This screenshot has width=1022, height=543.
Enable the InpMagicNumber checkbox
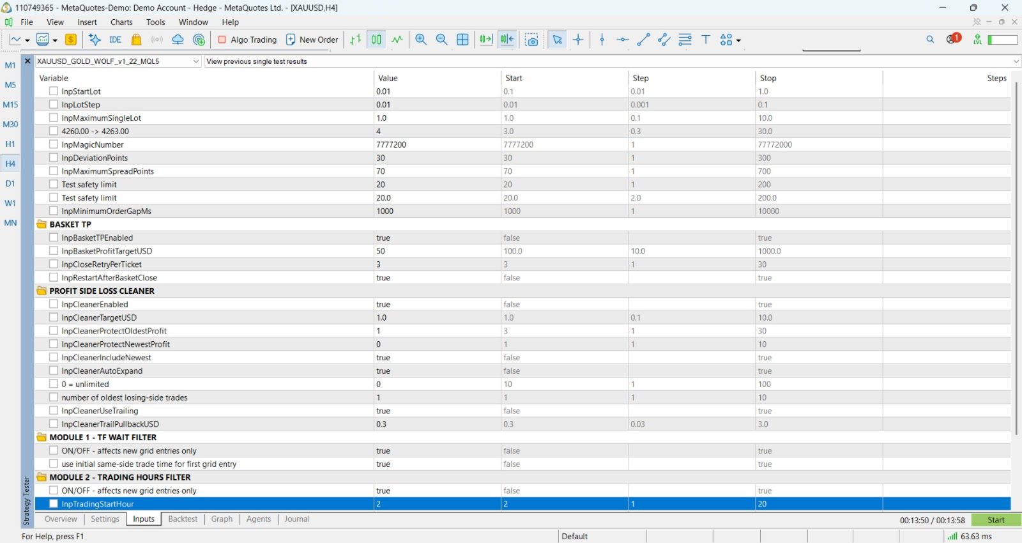point(54,144)
